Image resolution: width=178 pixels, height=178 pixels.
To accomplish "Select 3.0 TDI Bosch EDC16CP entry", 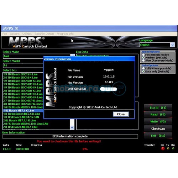I will point(23,104).
